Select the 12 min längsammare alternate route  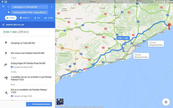pos(156,44)
